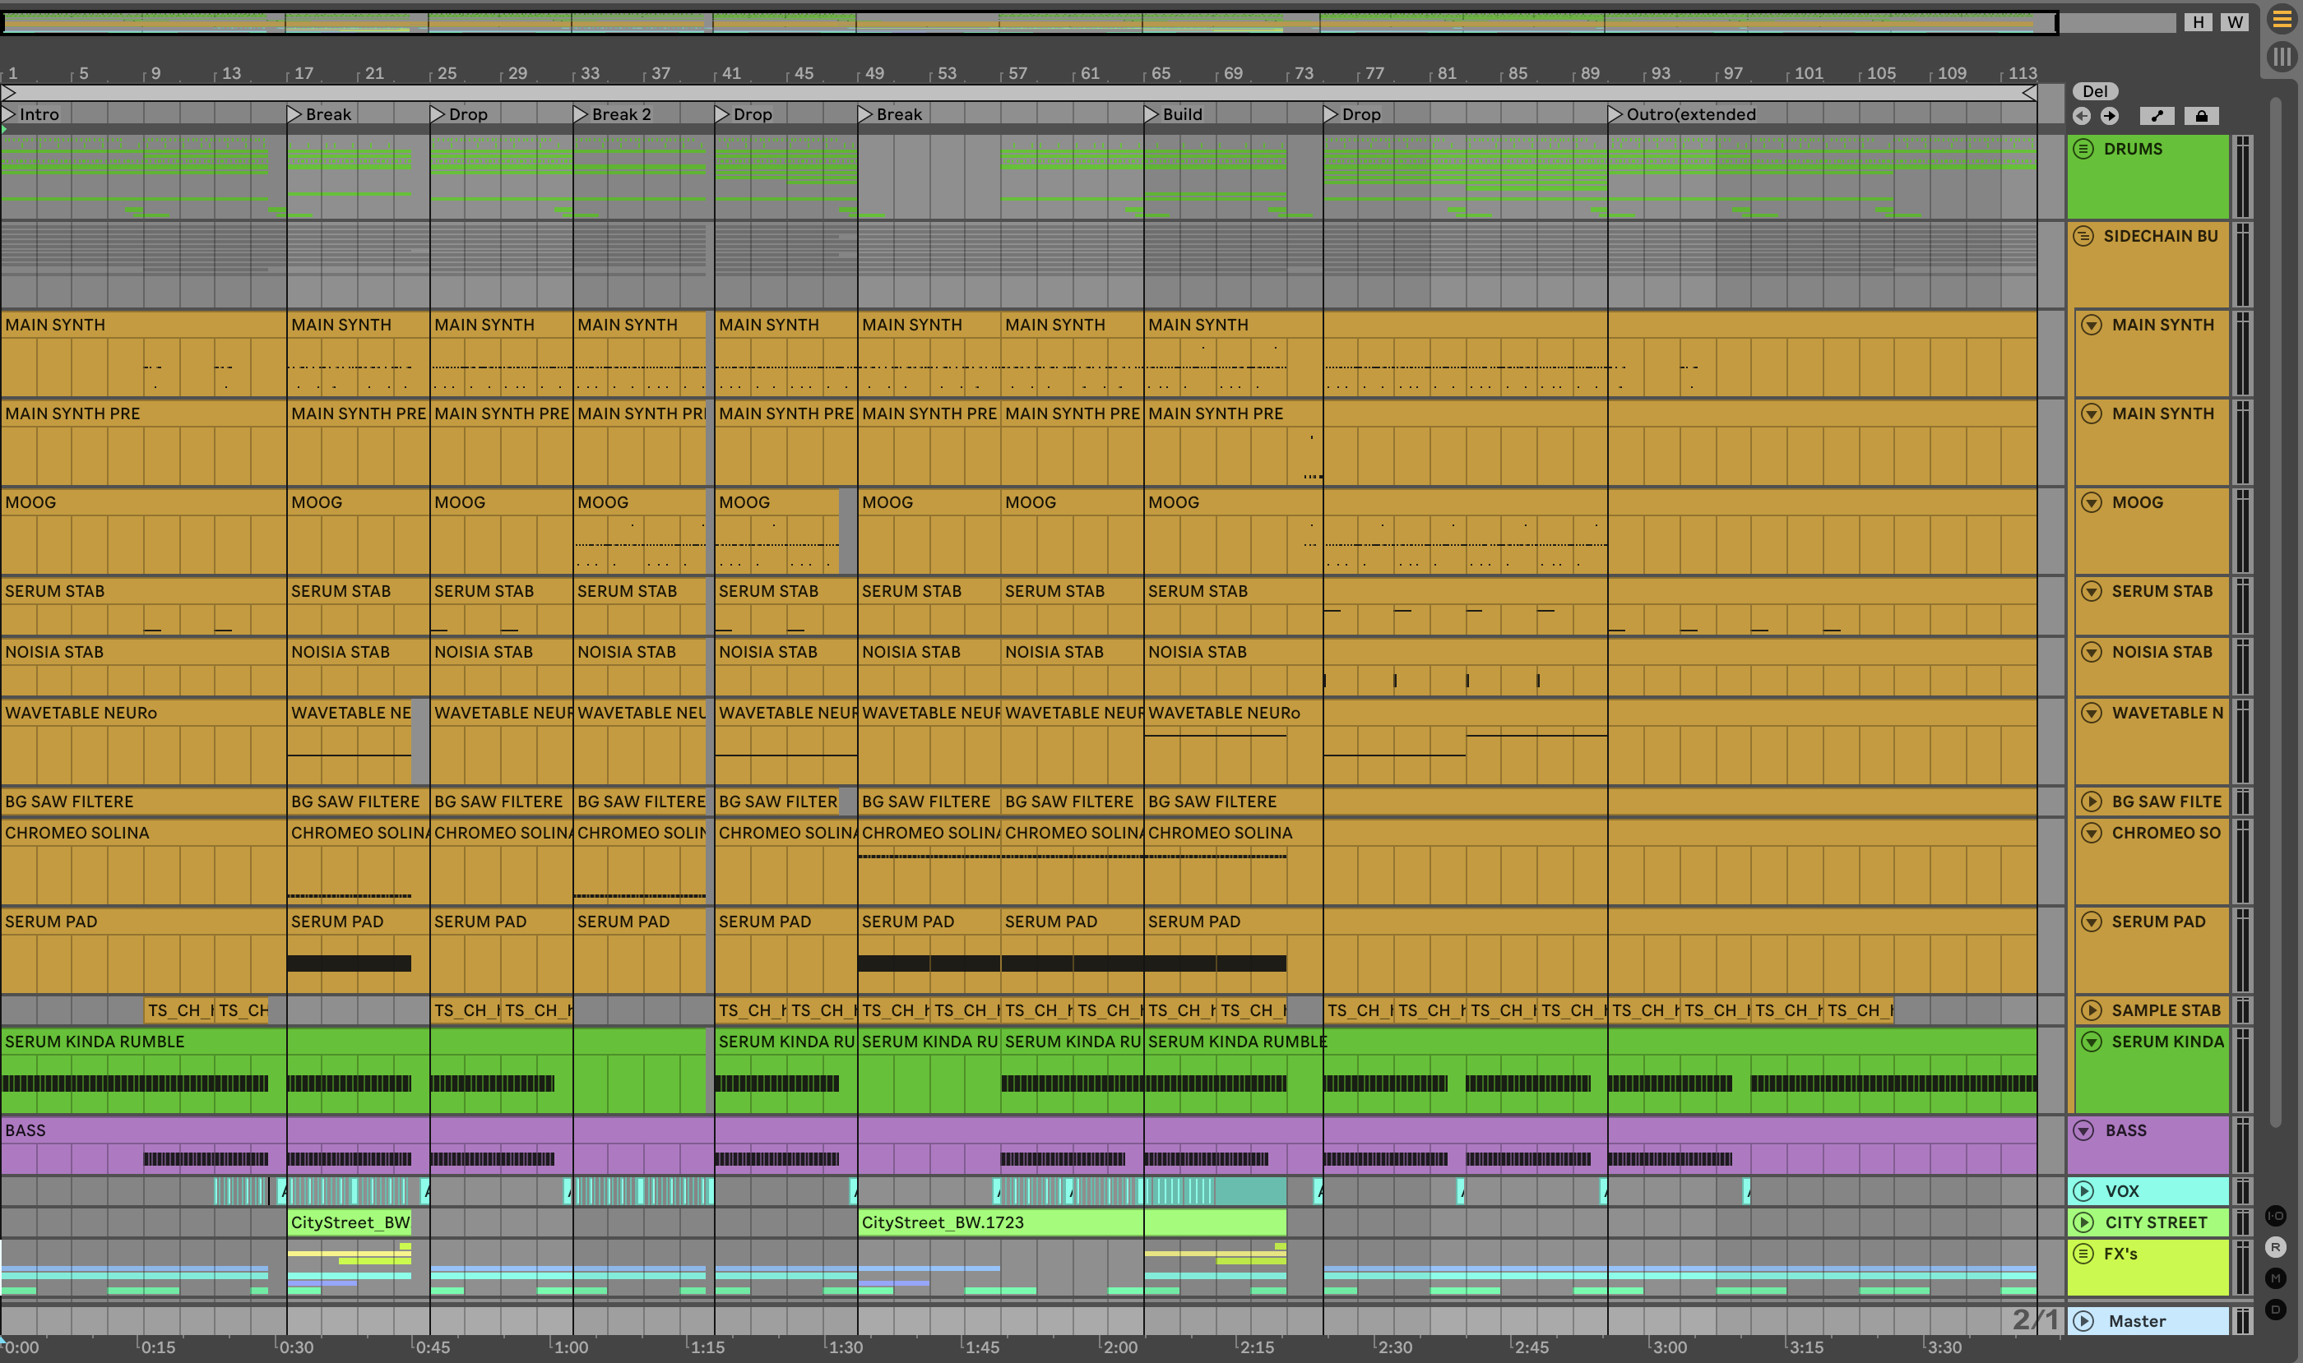The height and width of the screenshot is (1363, 2303).
Task: Switch to Session view selector icon
Action: coord(2282,57)
